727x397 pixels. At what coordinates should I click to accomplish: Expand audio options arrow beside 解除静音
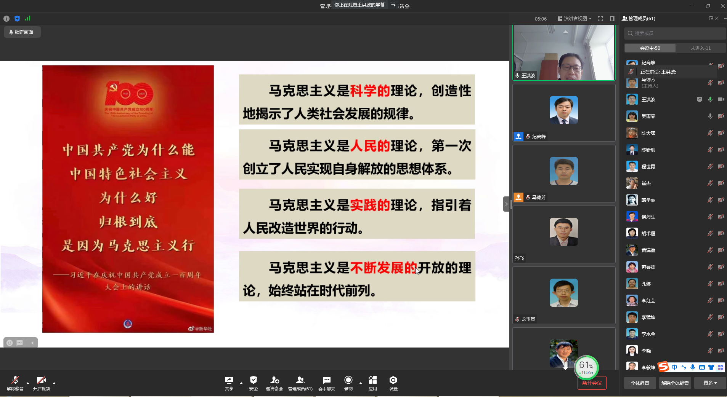pos(28,383)
